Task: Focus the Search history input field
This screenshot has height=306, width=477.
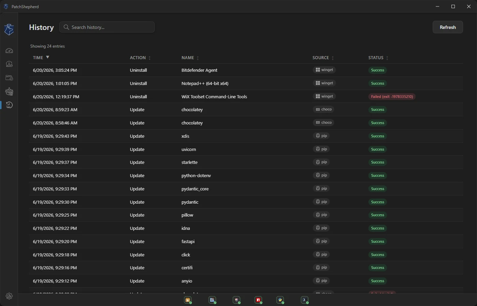Action: click(x=107, y=27)
